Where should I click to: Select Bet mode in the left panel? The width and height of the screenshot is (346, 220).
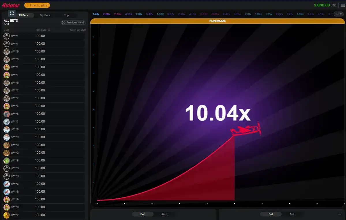[143, 214]
